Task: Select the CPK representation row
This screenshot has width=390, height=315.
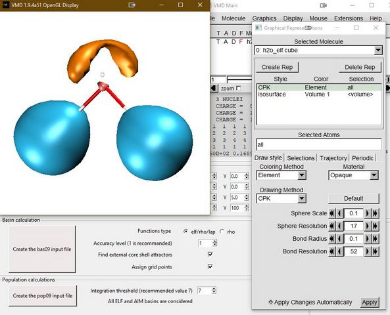Action: 319,87
